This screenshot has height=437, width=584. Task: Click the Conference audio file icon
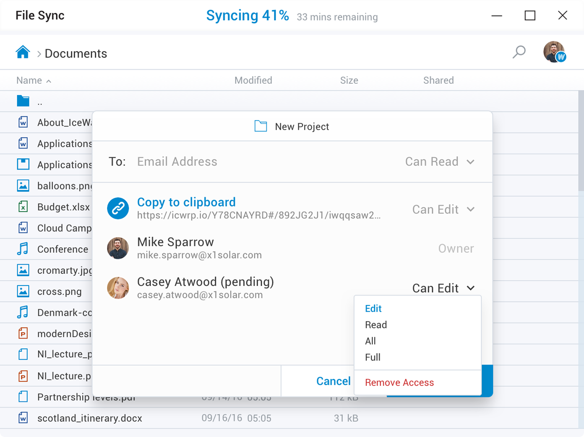click(23, 249)
